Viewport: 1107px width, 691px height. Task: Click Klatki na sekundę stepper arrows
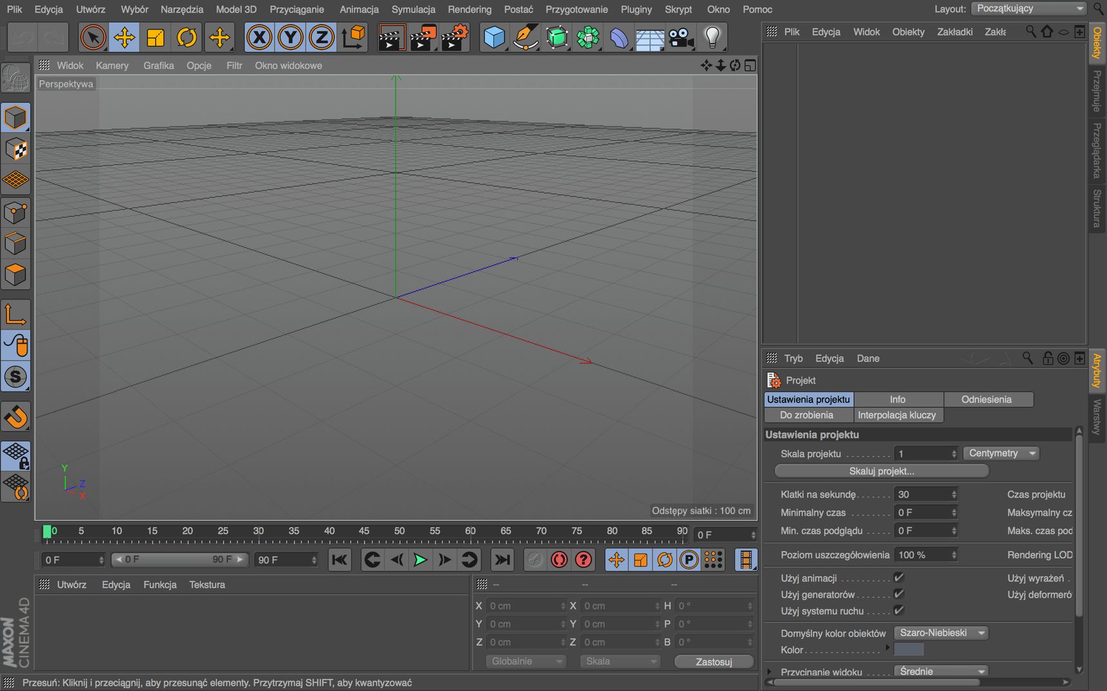click(x=954, y=494)
